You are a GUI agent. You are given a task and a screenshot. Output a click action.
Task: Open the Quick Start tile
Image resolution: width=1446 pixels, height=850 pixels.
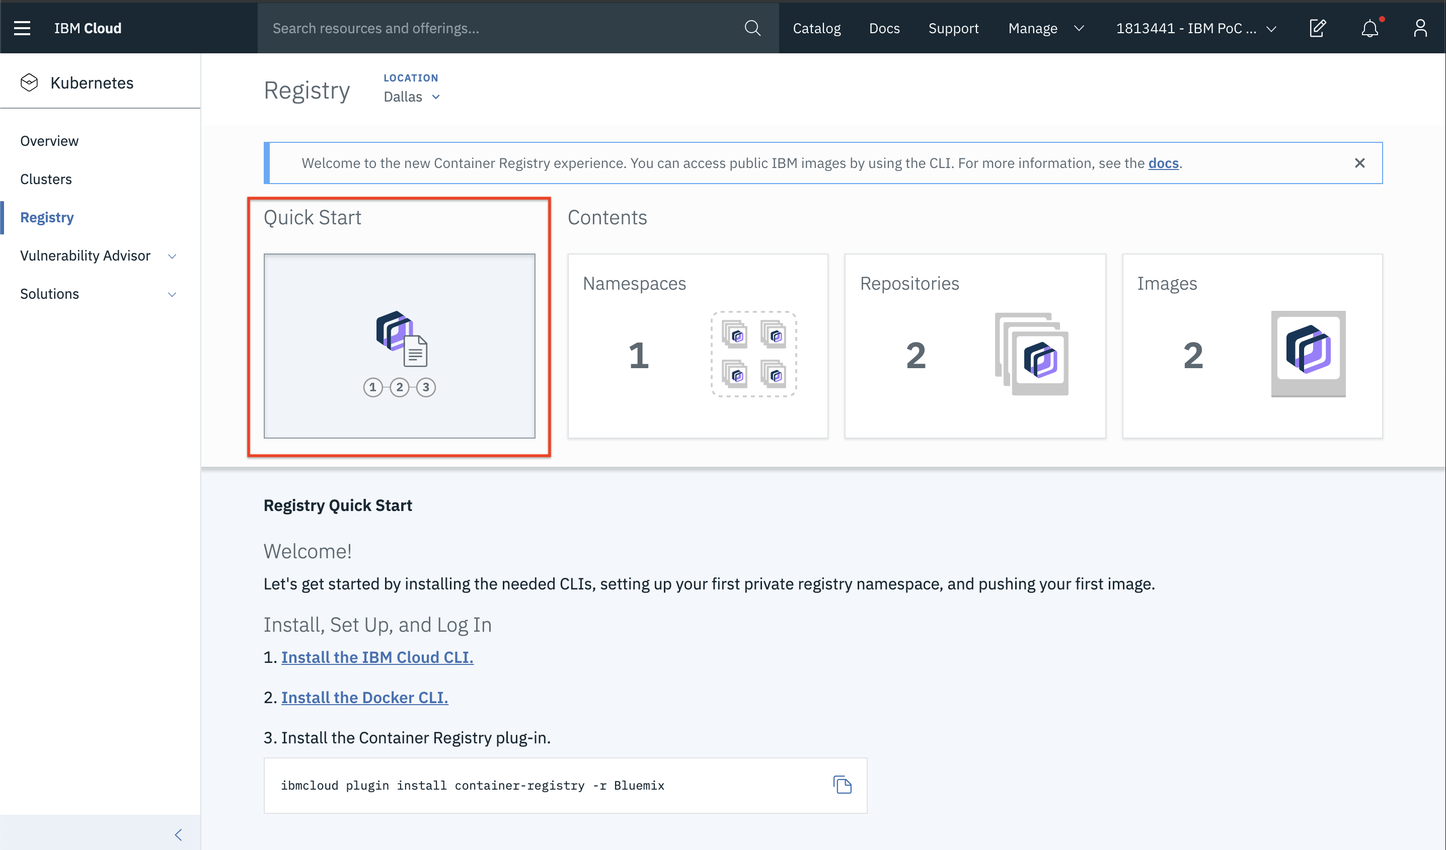point(399,346)
